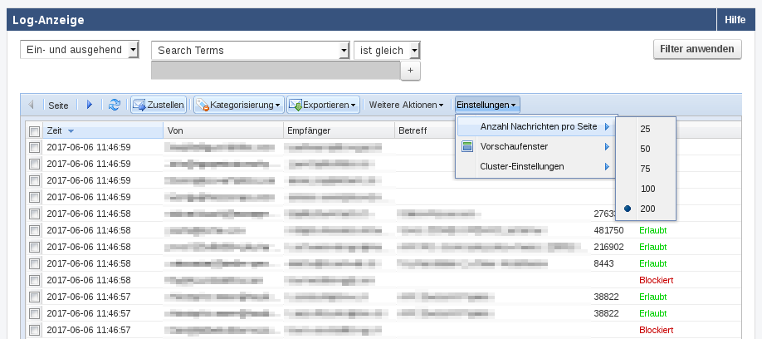This screenshot has height=339, width=762.
Task: Open the Weitere Aktionen menu
Action: (407, 105)
